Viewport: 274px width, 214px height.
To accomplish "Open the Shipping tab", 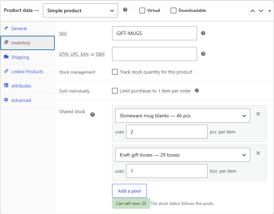I will [x=28, y=57].
